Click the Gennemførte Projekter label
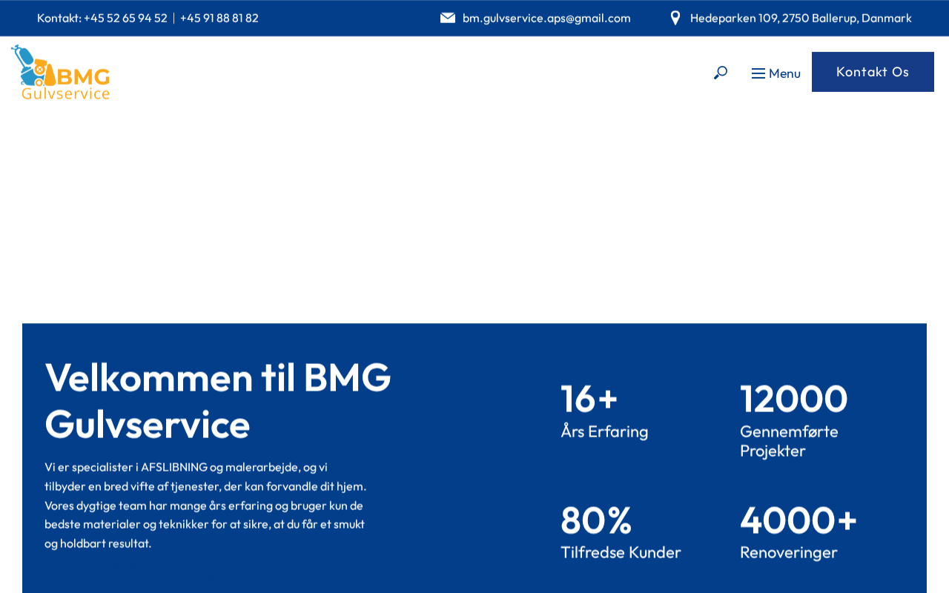949x593 pixels. point(789,441)
